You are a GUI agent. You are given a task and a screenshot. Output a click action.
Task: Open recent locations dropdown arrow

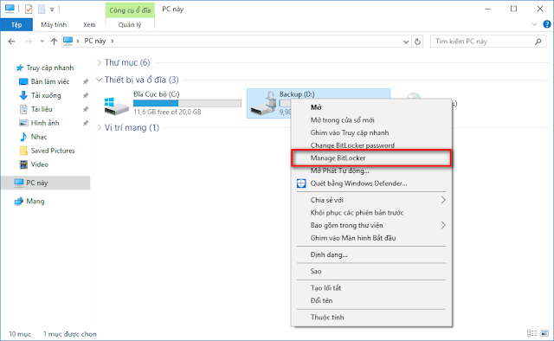tap(42, 42)
